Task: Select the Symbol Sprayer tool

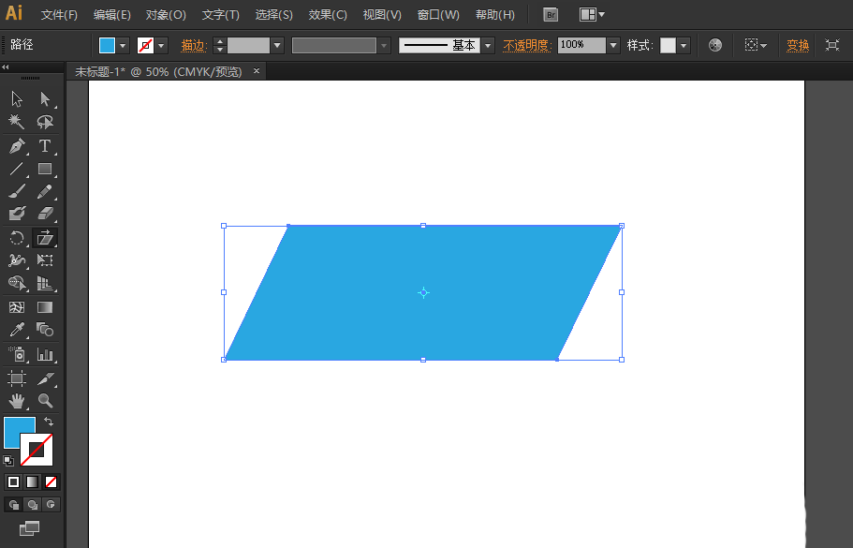Action: coord(17,355)
